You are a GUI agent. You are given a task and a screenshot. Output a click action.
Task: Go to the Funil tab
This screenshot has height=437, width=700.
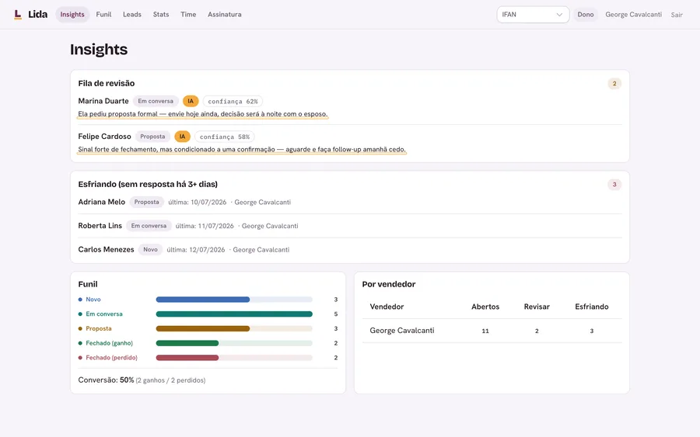click(103, 14)
